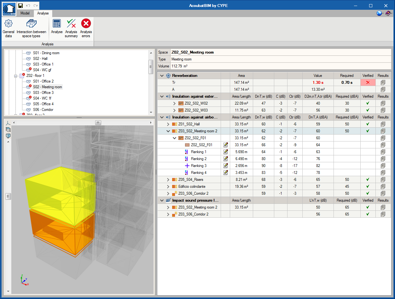Click the Undo arrow
This screenshot has width=395, height=299.
pos(28,6)
